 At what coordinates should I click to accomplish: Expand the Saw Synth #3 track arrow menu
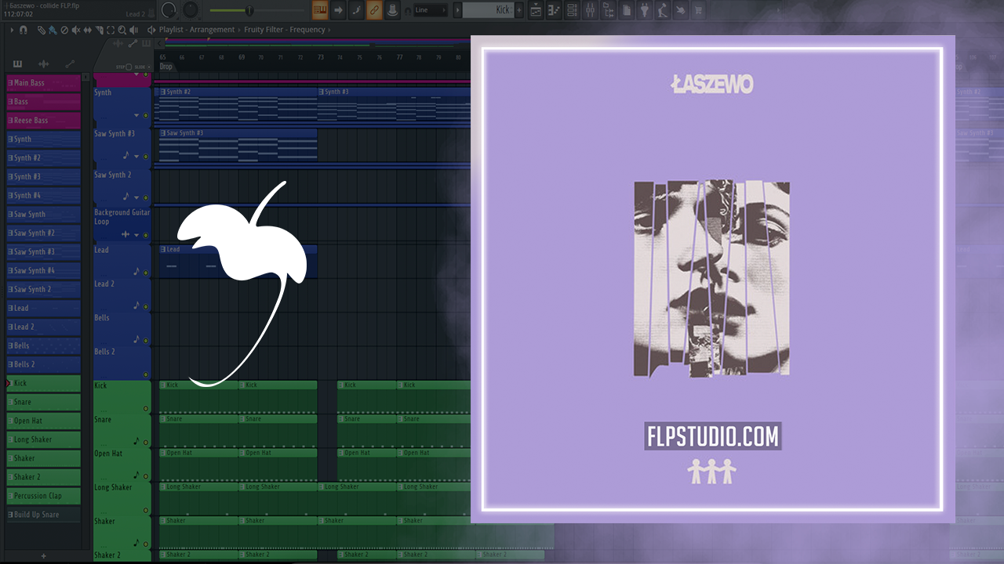(x=136, y=157)
